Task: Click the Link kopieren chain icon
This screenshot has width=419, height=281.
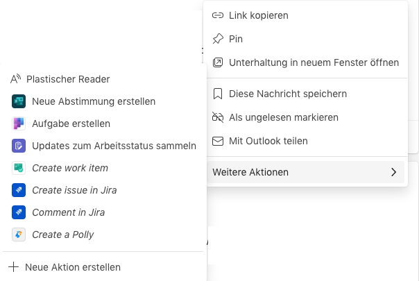Action: point(218,15)
